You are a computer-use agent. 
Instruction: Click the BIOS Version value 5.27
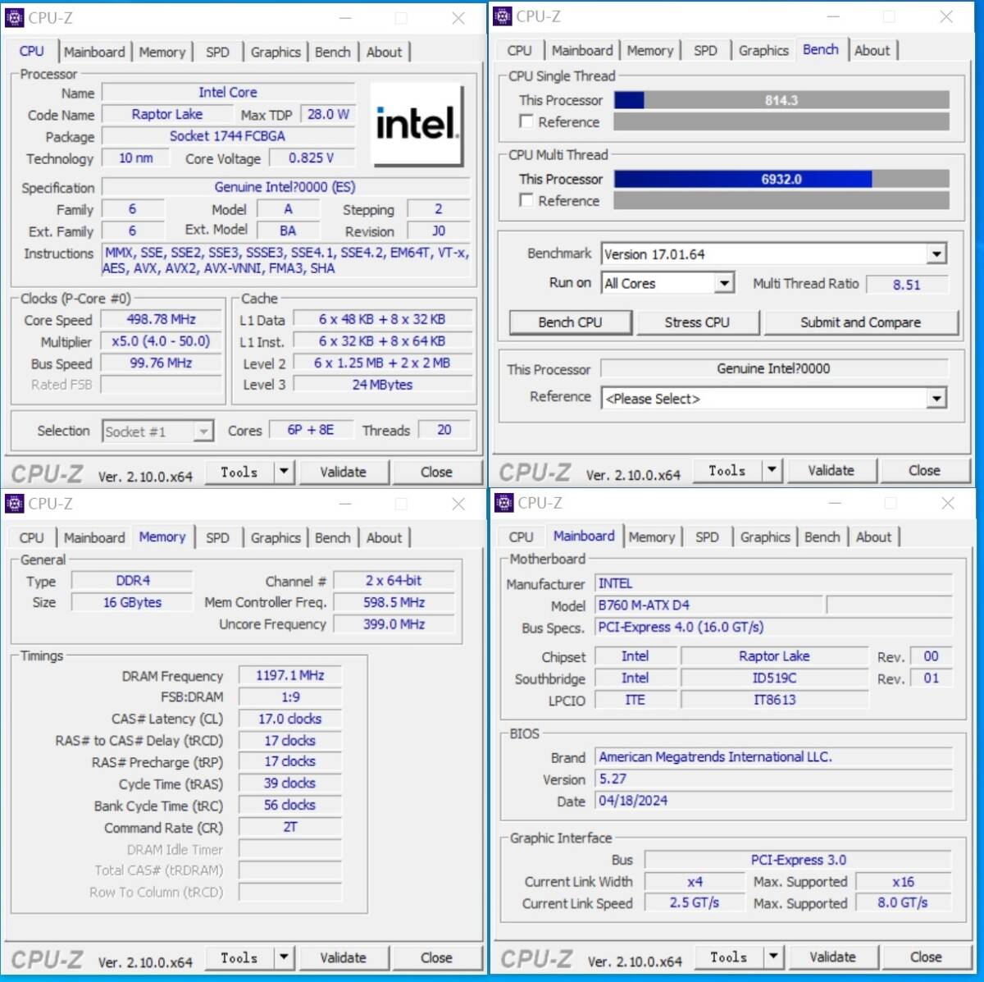(774, 779)
